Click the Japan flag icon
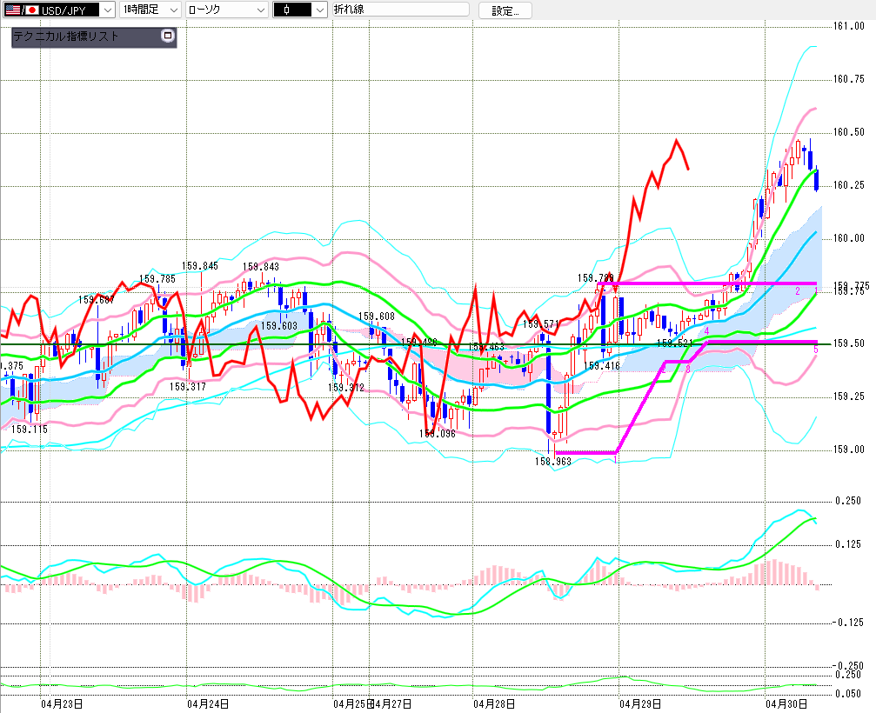Screen dimensions: 876x713 [32, 10]
